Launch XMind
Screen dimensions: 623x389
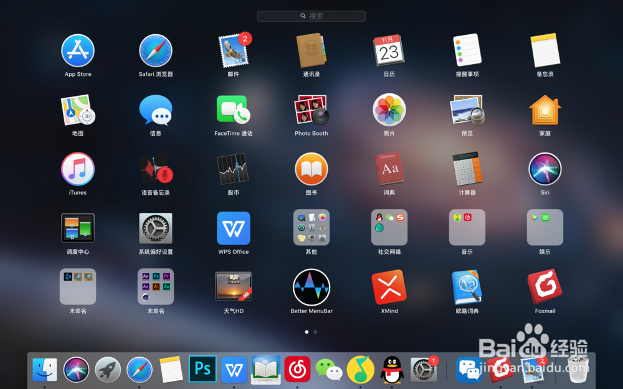tap(389, 286)
